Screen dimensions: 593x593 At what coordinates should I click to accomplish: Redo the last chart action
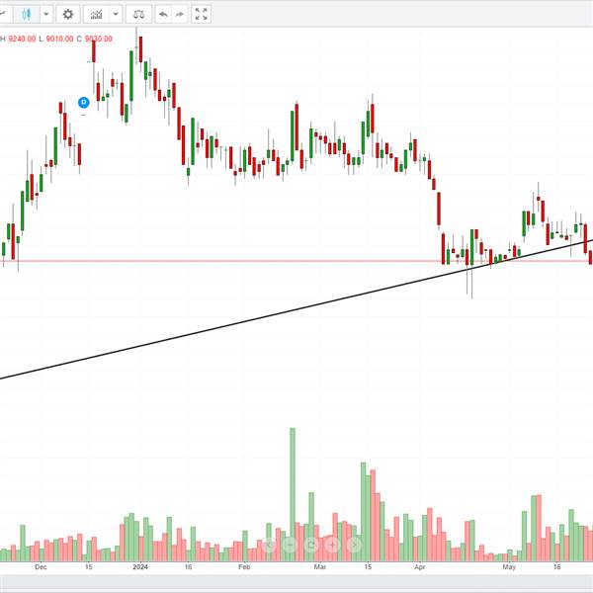pyautogui.click(x=180, y=15)
